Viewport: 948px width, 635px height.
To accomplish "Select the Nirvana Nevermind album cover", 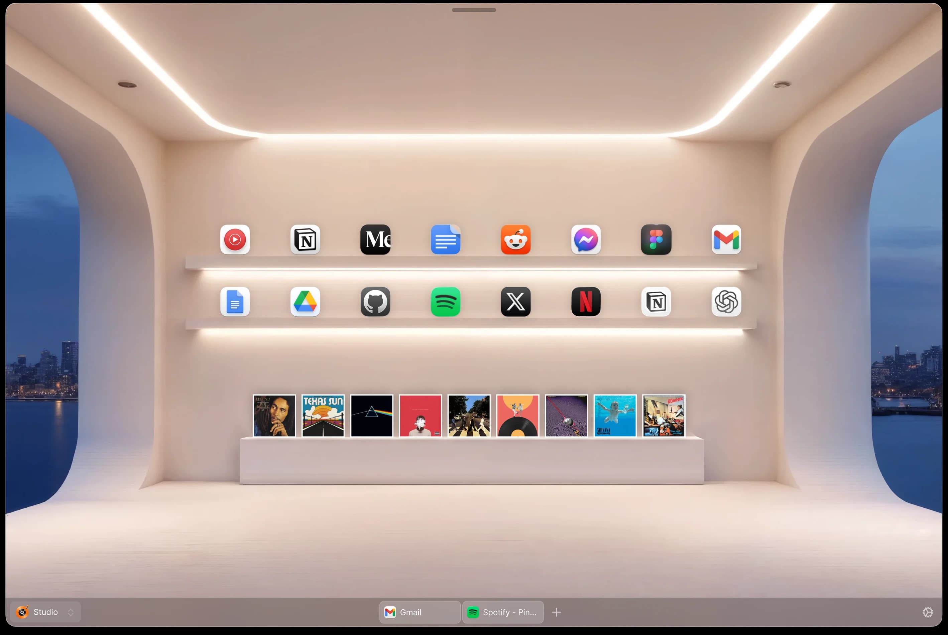I will [x=615, y=416].
